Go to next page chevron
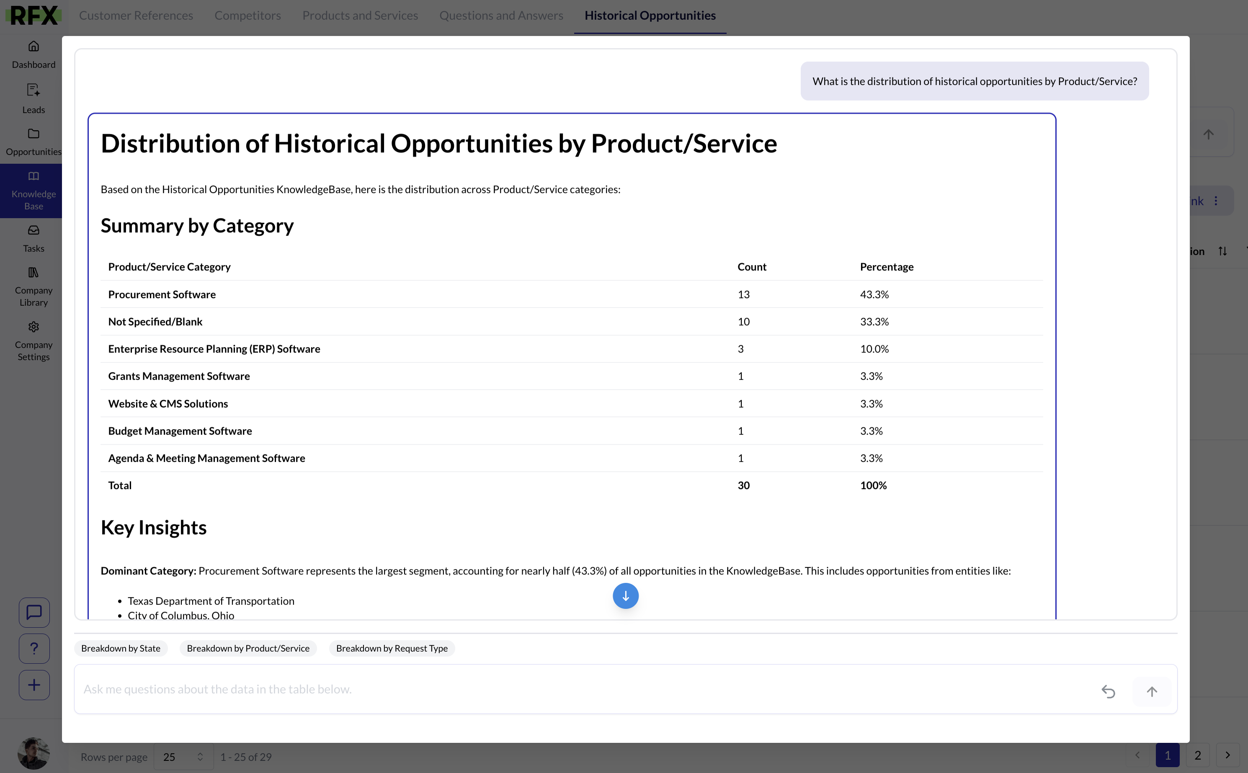Image resolution: width=1248 pixels, height=773 pixels. 1227,755
